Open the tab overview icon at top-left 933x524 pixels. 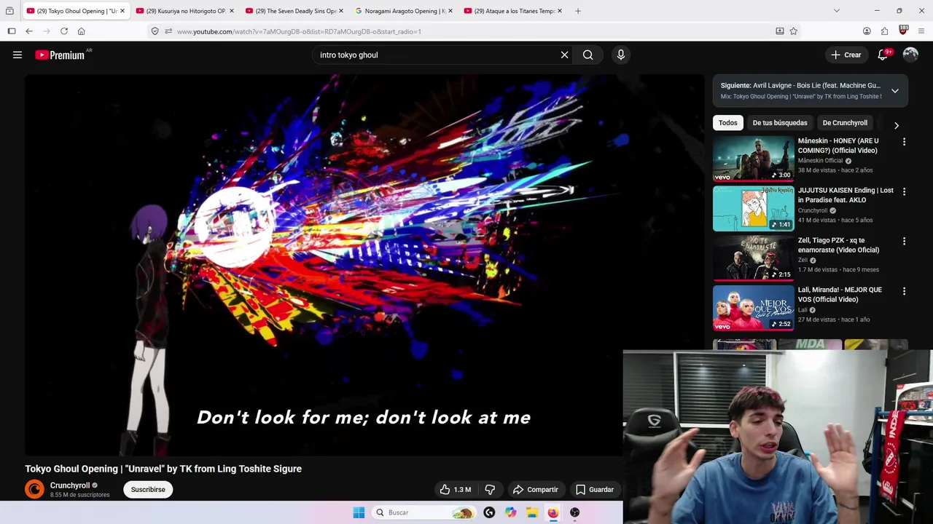[9, 11]
